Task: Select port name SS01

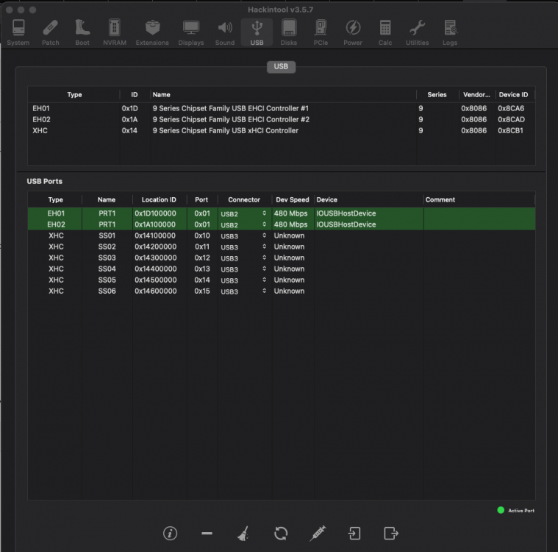Action: click(107, 236)
